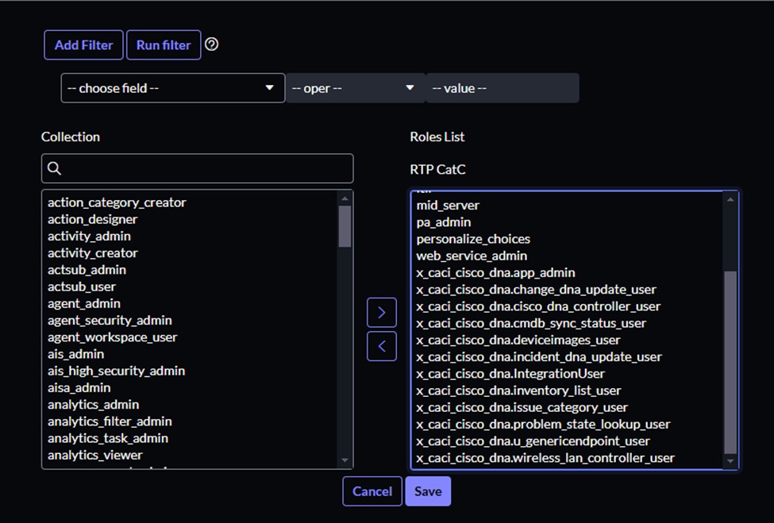Open the oper dropdown

355,88
